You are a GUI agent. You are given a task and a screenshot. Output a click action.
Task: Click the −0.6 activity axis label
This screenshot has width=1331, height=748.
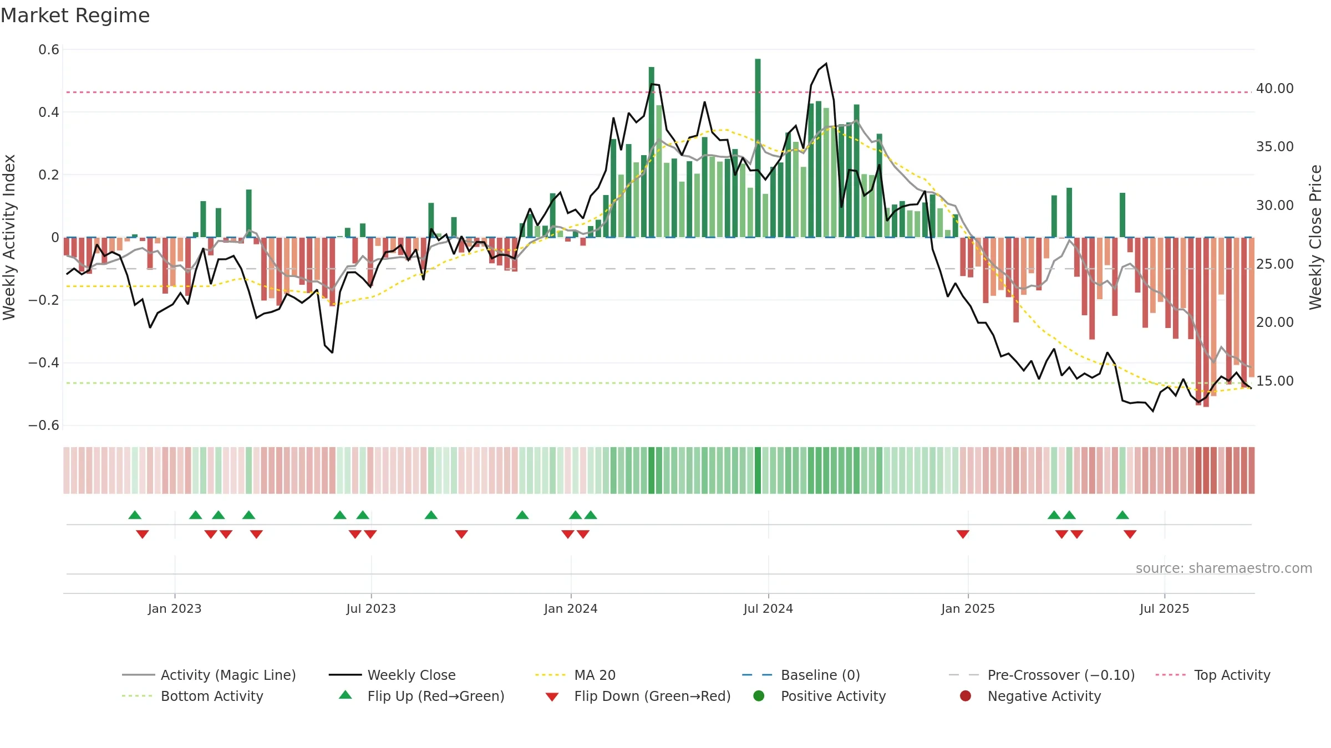pos(44,426)
